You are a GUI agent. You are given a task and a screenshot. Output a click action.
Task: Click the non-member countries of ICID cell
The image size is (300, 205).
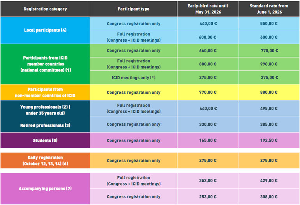click(45, 93)
